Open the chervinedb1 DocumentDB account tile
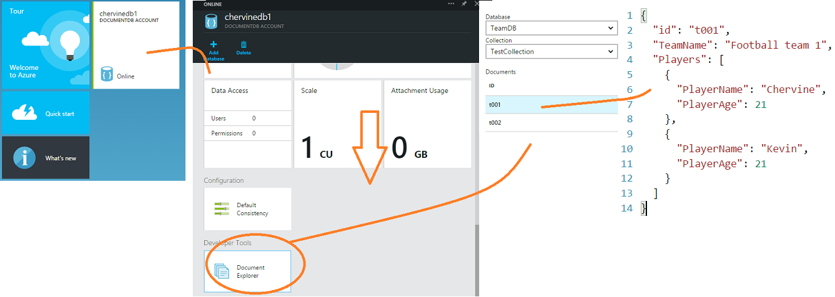The image size is (835, 297). pos(136,45)
